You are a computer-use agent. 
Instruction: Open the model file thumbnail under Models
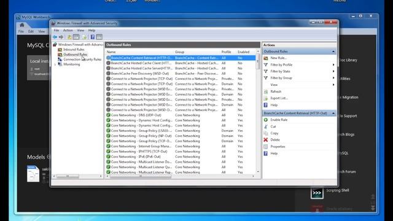[33, 174]
